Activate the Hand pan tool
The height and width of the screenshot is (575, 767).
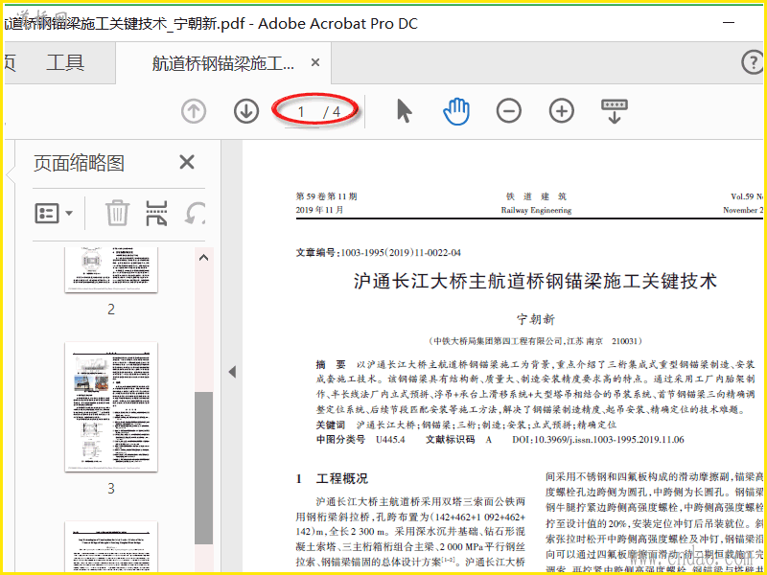(456, 111)
